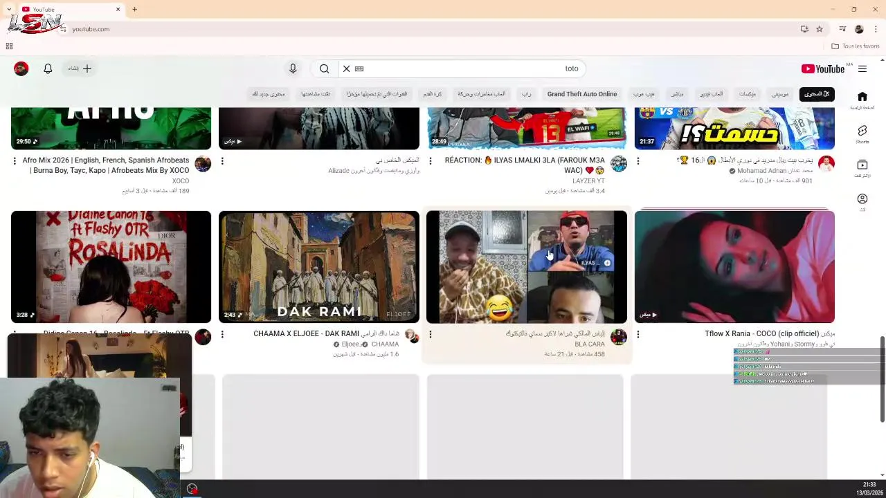Open CHAAMA X ELJOEE video channel avatar
886x498 pixels.
(411, 337)
